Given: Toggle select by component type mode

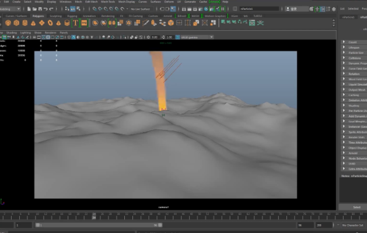Looking at the screenshot, I should (78, 9).
